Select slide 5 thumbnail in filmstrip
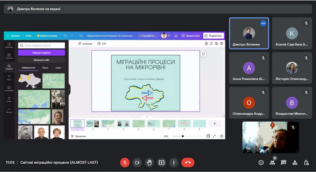316x172 pixels. (139, 124)
